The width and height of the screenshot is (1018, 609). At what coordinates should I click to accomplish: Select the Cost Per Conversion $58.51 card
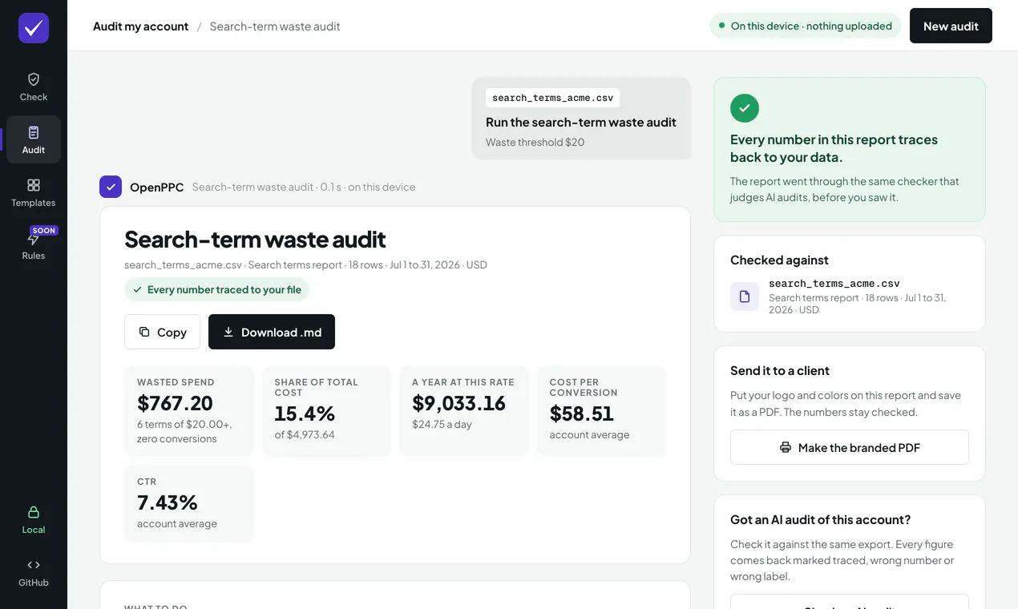601,411
